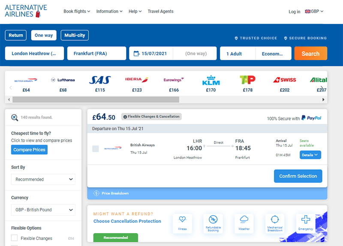343x246 pixels.
Task: Choose the KLM crown logo
Action: (211, 81)
